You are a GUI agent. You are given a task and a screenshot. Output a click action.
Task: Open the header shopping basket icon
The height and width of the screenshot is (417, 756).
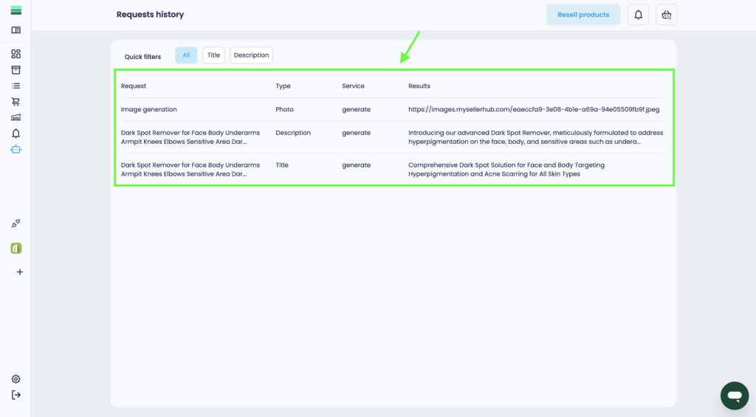tap(666, 15)
